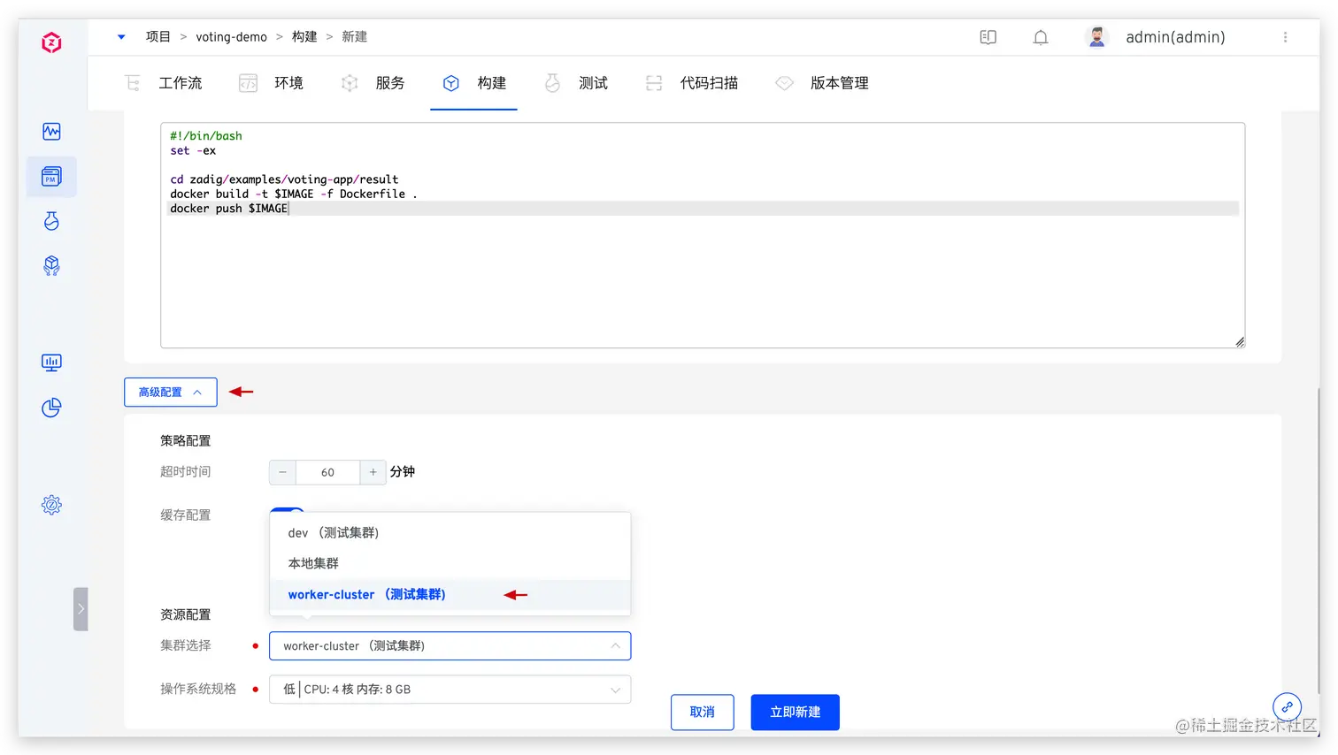Open the 操作系统规格 dropdown
1338x755 pixels.
pyautogui.click(x=450, y=690)
